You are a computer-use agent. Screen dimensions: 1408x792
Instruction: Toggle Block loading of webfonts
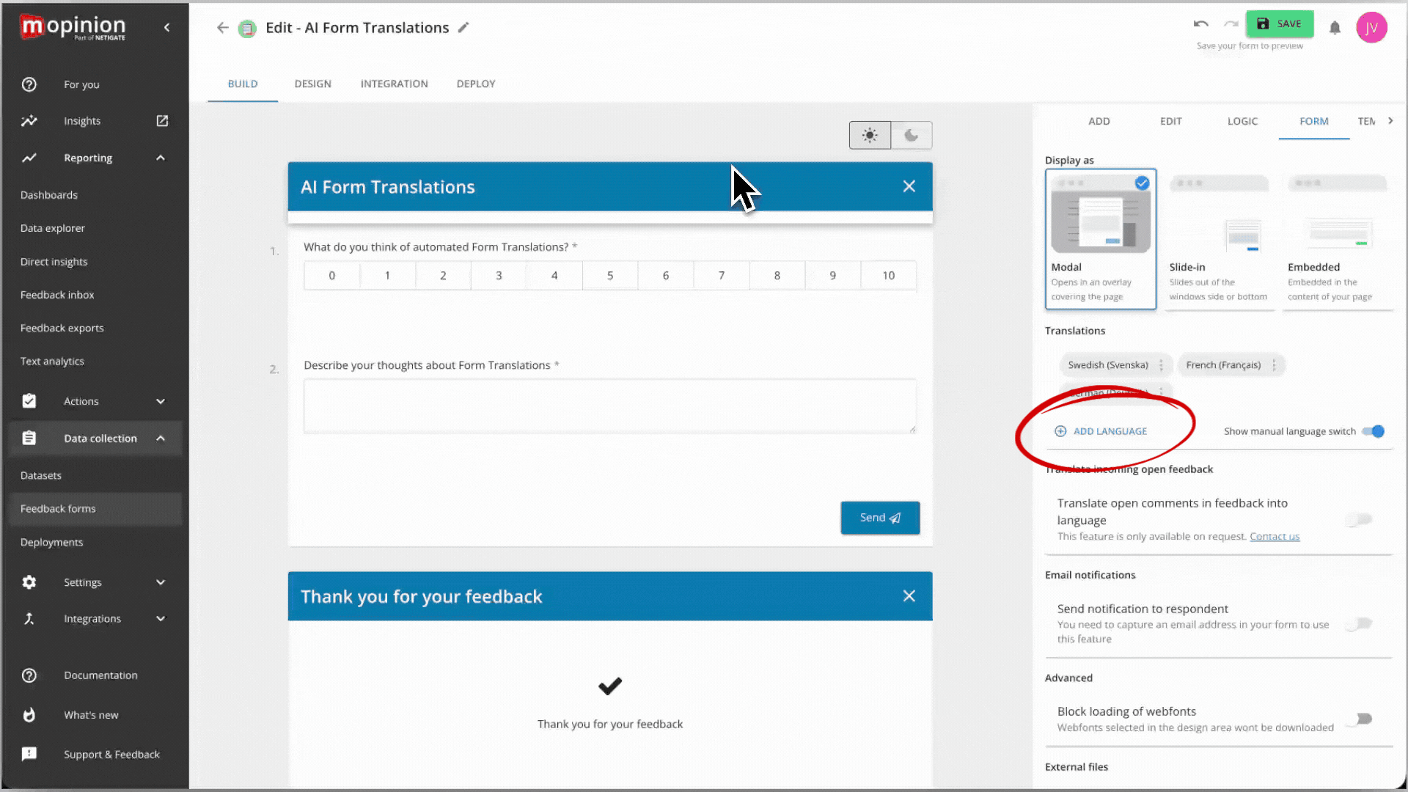click(x=1360, y=719)
